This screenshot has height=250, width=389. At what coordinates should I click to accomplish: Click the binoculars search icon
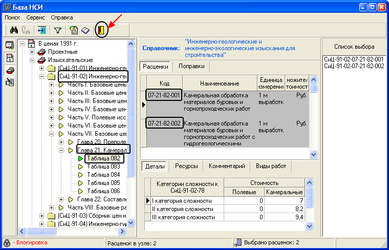pos(14,30)
